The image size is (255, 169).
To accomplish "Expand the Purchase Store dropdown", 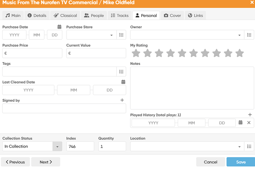I will [112, 35].
